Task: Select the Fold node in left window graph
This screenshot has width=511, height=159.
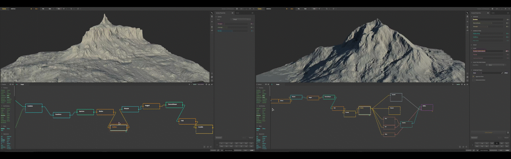Action: pyautogui.click(x=187, y=121)
